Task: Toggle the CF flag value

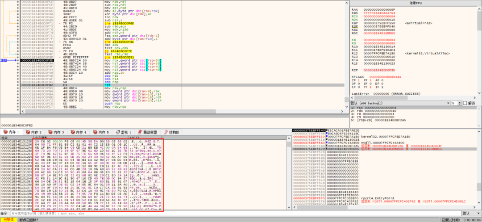Action: coord(358,87)
